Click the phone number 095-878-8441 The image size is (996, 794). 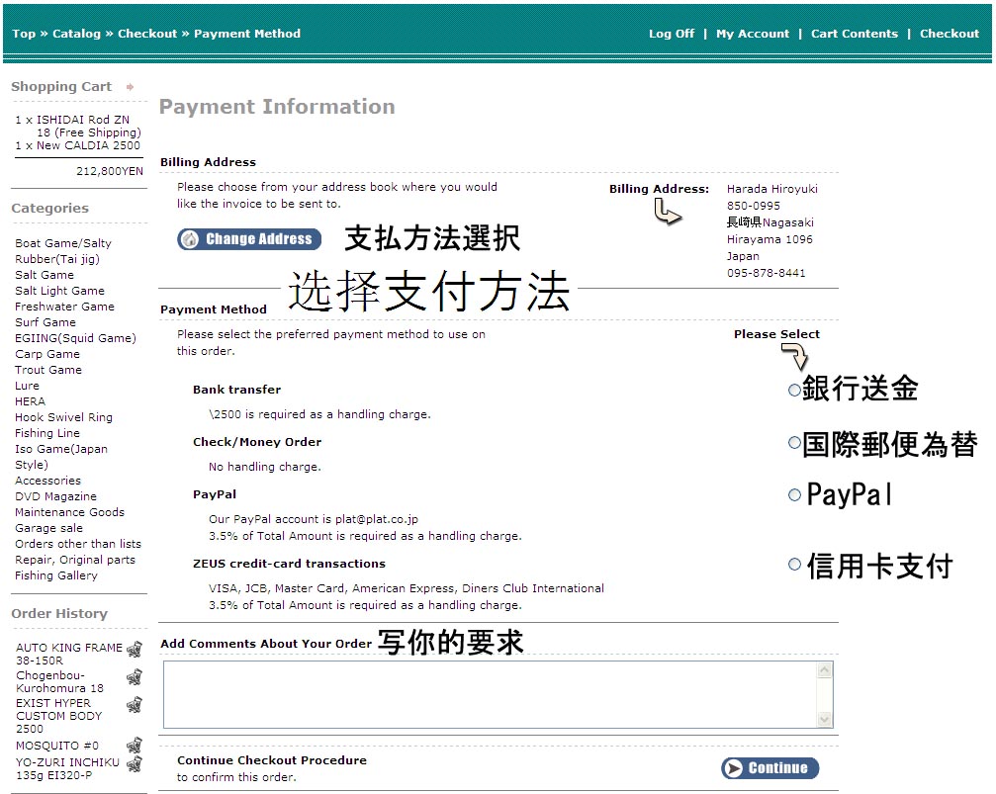[767, 273]
